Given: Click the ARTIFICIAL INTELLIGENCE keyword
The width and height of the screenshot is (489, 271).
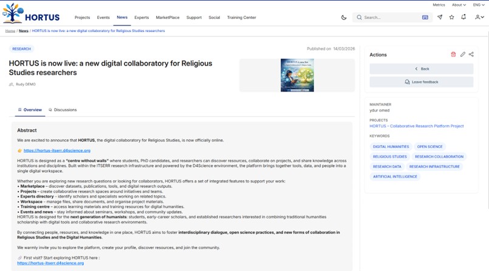Looking at the screenshot, I should point(395,176).
